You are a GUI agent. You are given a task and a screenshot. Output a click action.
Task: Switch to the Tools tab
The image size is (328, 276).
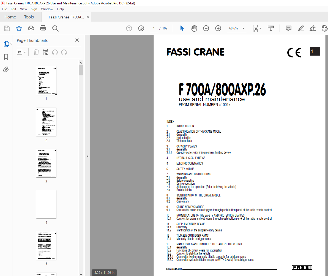(29, 17)
